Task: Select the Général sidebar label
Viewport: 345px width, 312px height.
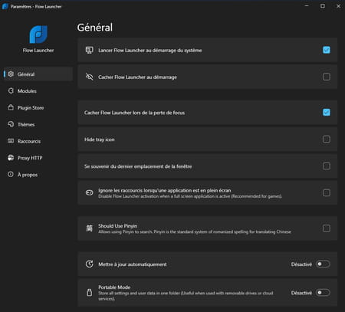Action: [x=26, y=74]
